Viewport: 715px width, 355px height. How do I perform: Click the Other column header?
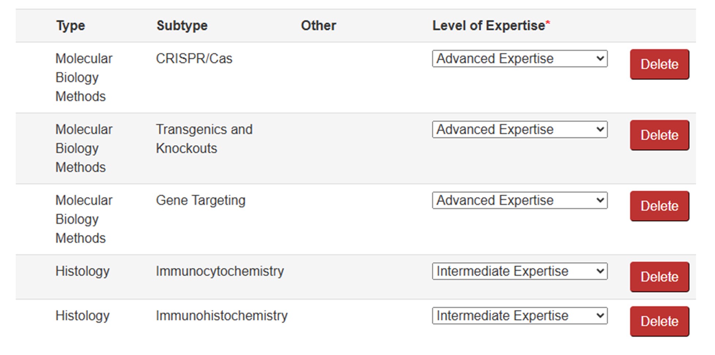pyautogui.click(x=318, y=26)
